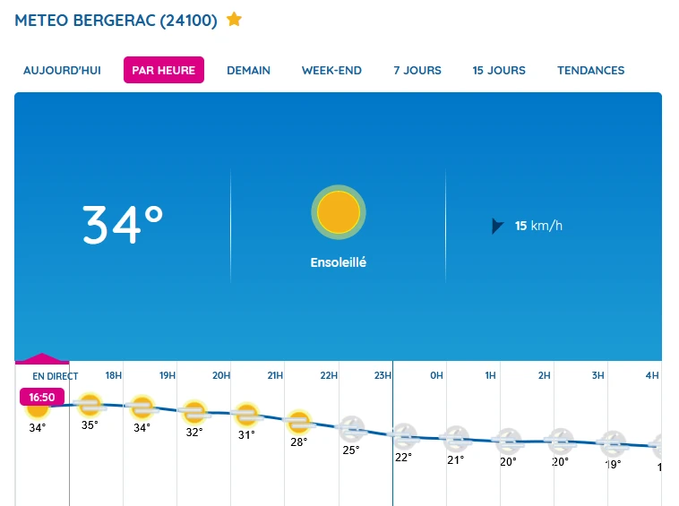Click the 31° temperature value
Image resolution: width=679 pixels, height=506 pixels.
tap(246, 434)
